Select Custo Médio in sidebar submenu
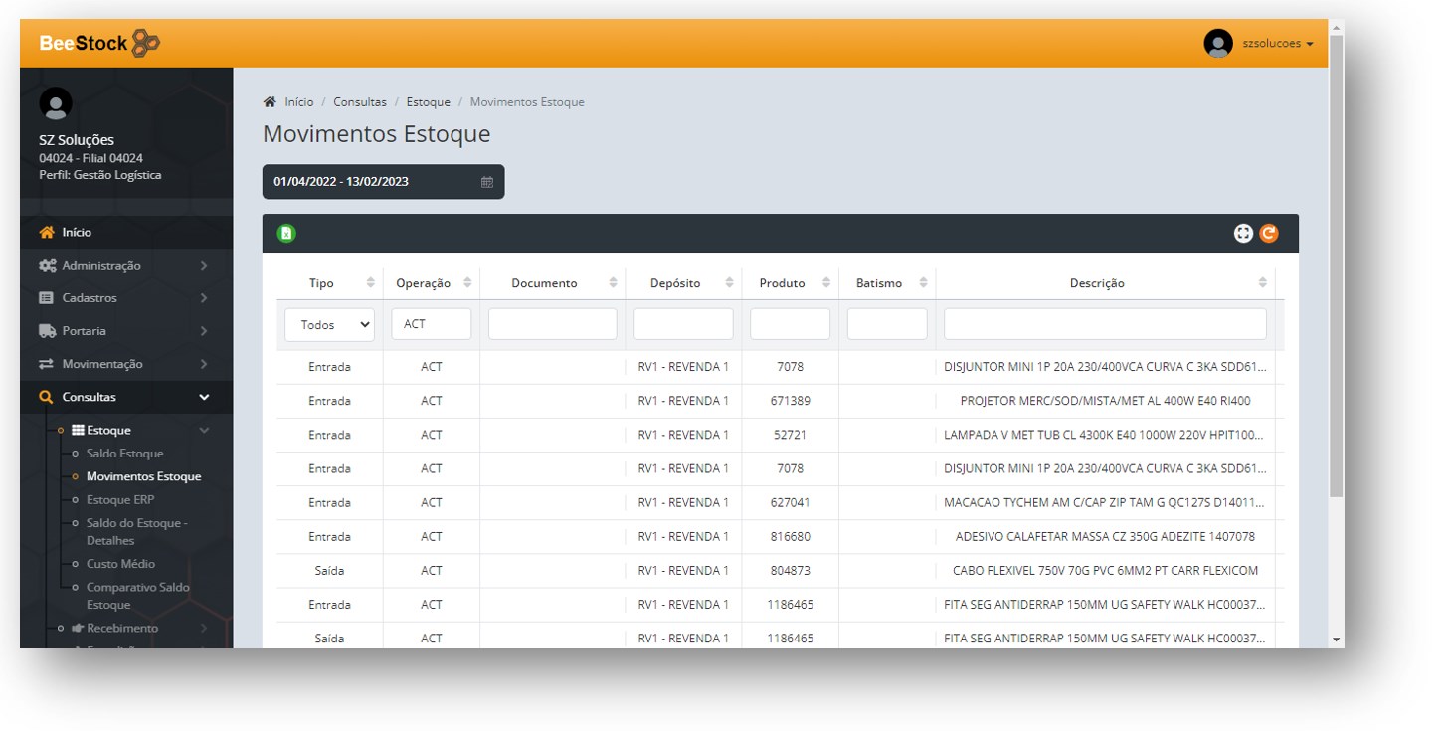The height and width of the screenshot is (731, 1445). pyautogui.click(x=120, y=564)
